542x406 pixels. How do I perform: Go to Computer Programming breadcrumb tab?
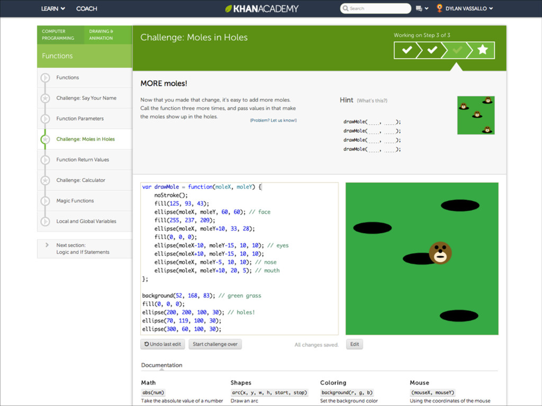[60, 34]
